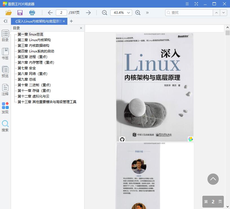Select 第十三章 其他重要模块与高级管理工具 in outline
The width and height of the screenshot is (230, 209).
click(x=47, y=102)
